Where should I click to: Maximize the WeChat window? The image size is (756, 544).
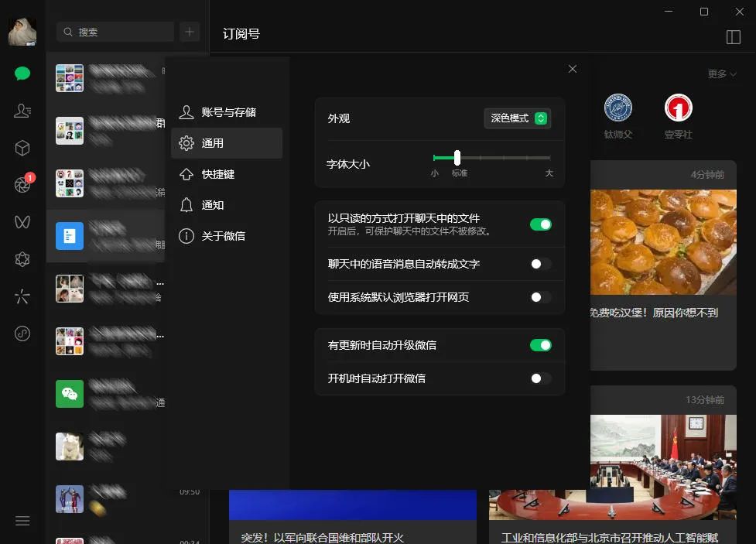(x=704, y=12)
